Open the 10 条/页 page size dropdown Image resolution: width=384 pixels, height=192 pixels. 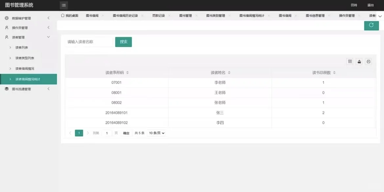157,133
